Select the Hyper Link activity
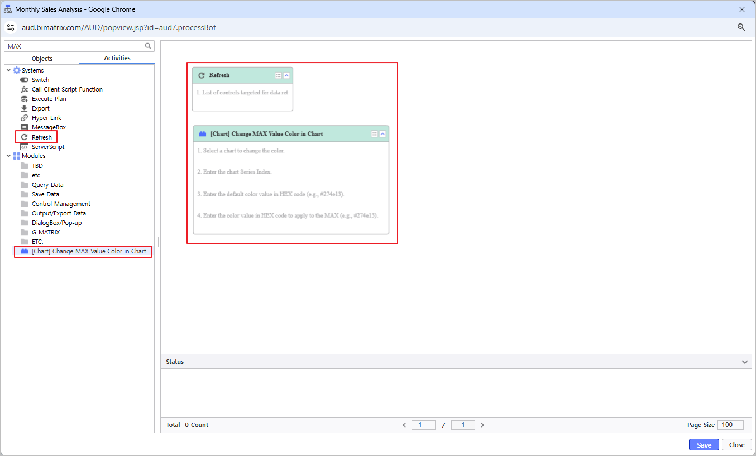The width and height of the screenshot is (756, 456). click(46, 118)
